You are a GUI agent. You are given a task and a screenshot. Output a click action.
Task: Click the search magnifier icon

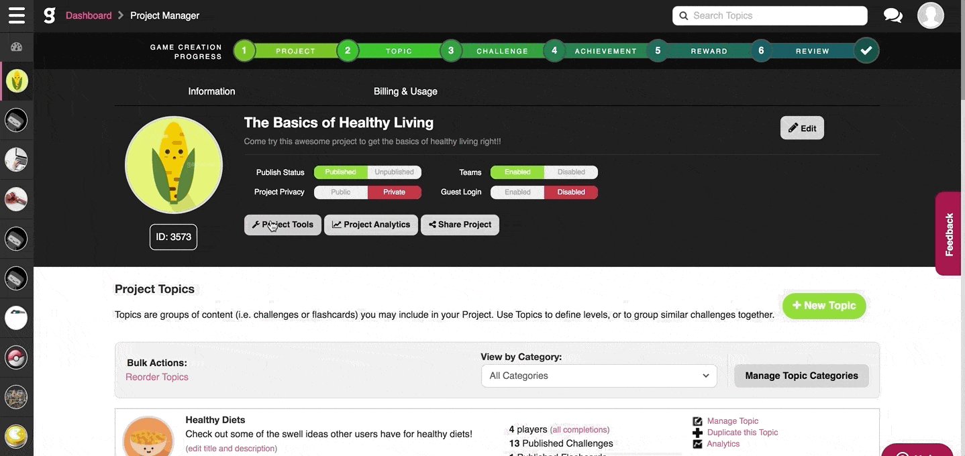coord(684,15)
